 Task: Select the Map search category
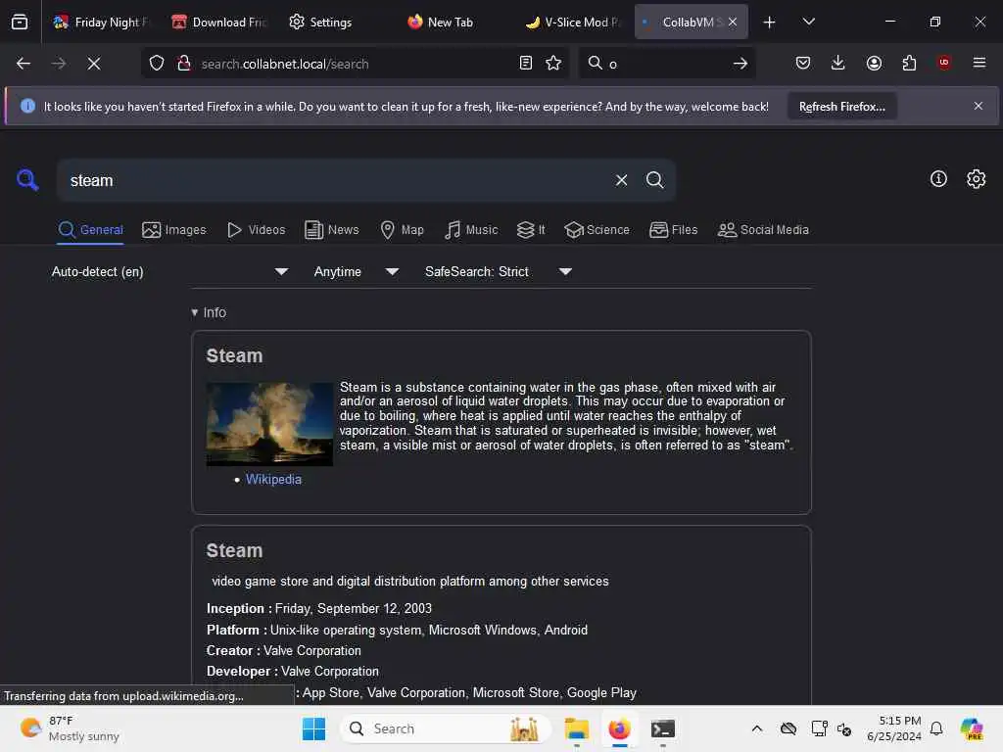tap(402, 230)
